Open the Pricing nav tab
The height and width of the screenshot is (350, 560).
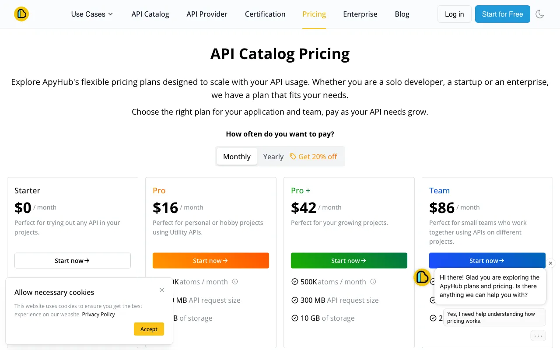314,14
